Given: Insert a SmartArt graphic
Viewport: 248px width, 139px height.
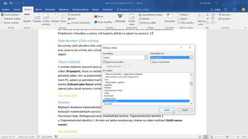Looking at the screenshot, I should tap(74, 15).
